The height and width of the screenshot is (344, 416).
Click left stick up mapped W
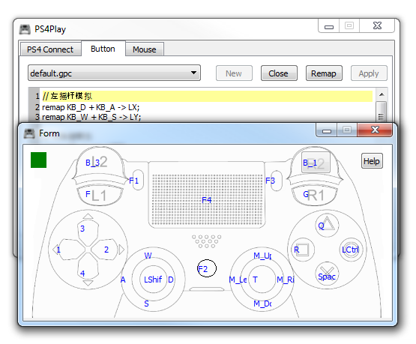(148, 256)
